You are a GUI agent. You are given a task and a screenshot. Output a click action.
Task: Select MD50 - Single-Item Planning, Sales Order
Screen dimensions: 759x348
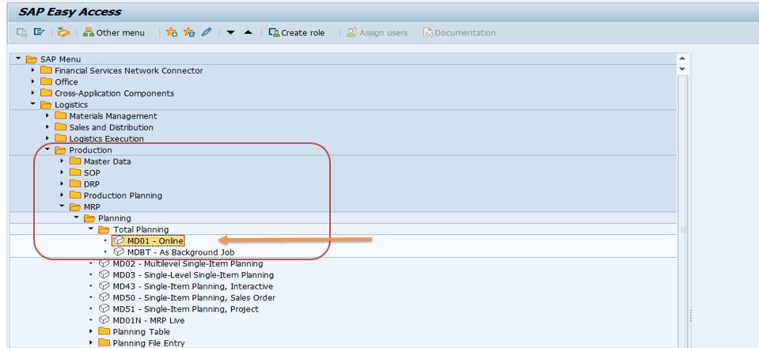point(194,297)
